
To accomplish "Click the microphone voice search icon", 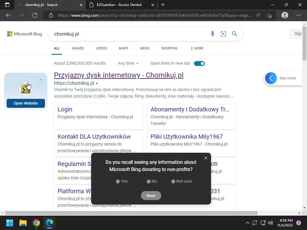I will click(x=213, y=34).
